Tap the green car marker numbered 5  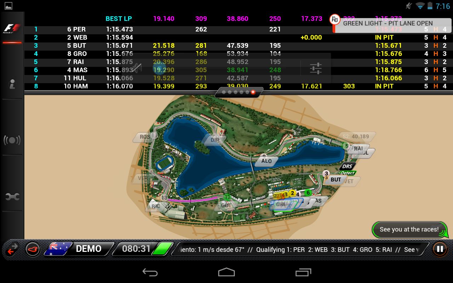346,145
